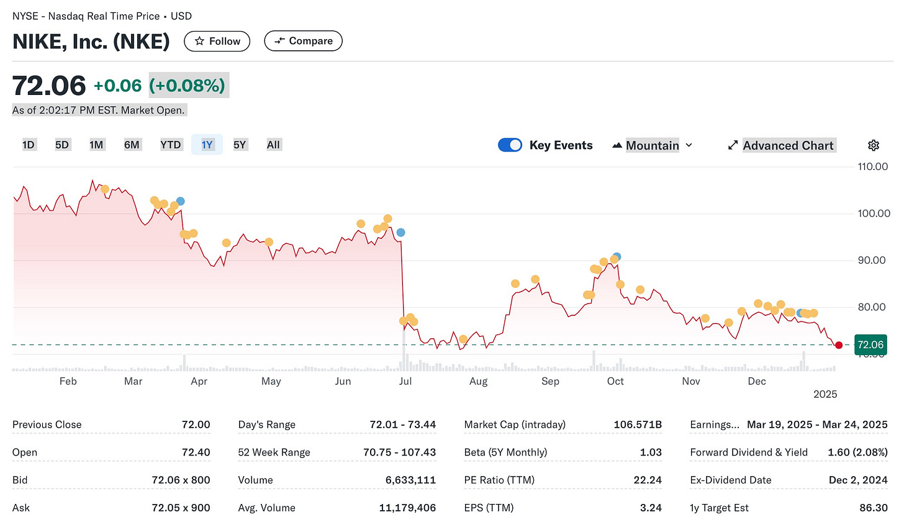Click the red current price dot
The image size is (904, 530).
point(839,345)
